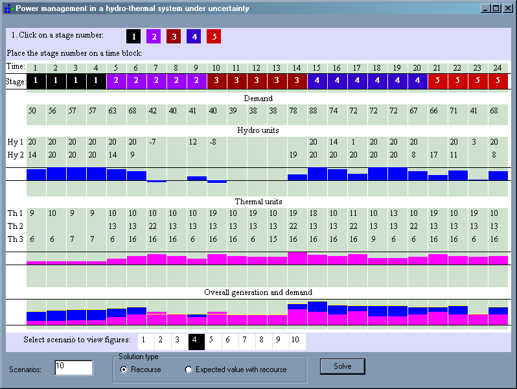The height and width of the screenshot is (389, 517).
Task: Select the purple stage 2 box
Action: [154, 37]
